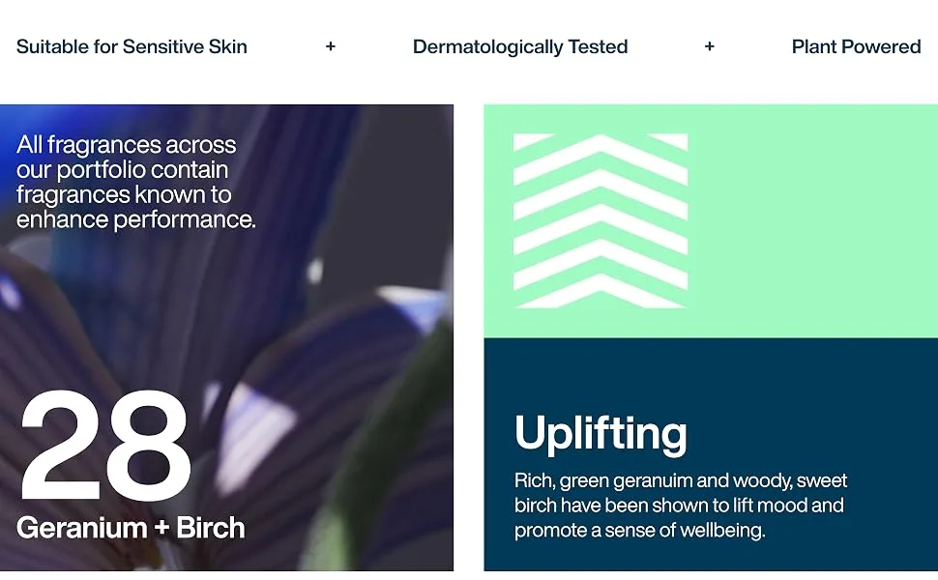The height and width of the screenshot is (580, 938).
Task: Click the top stripe of chevron graphic
Action: pyautogui.click(x=601, y=151)
